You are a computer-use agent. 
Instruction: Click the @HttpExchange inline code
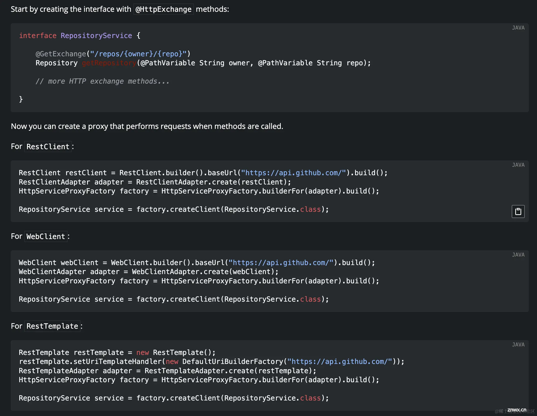pos(163,9)
